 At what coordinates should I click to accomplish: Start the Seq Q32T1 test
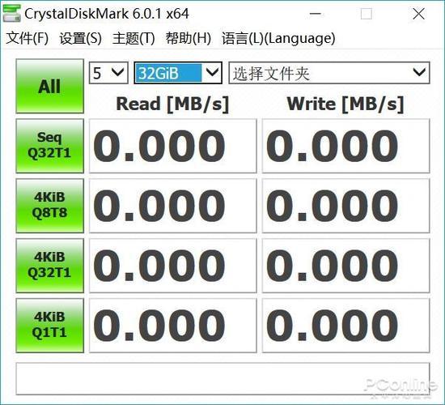49,146
